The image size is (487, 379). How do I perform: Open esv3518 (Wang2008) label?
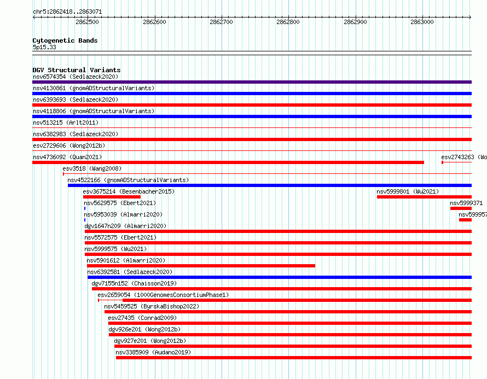coord(92,168)
